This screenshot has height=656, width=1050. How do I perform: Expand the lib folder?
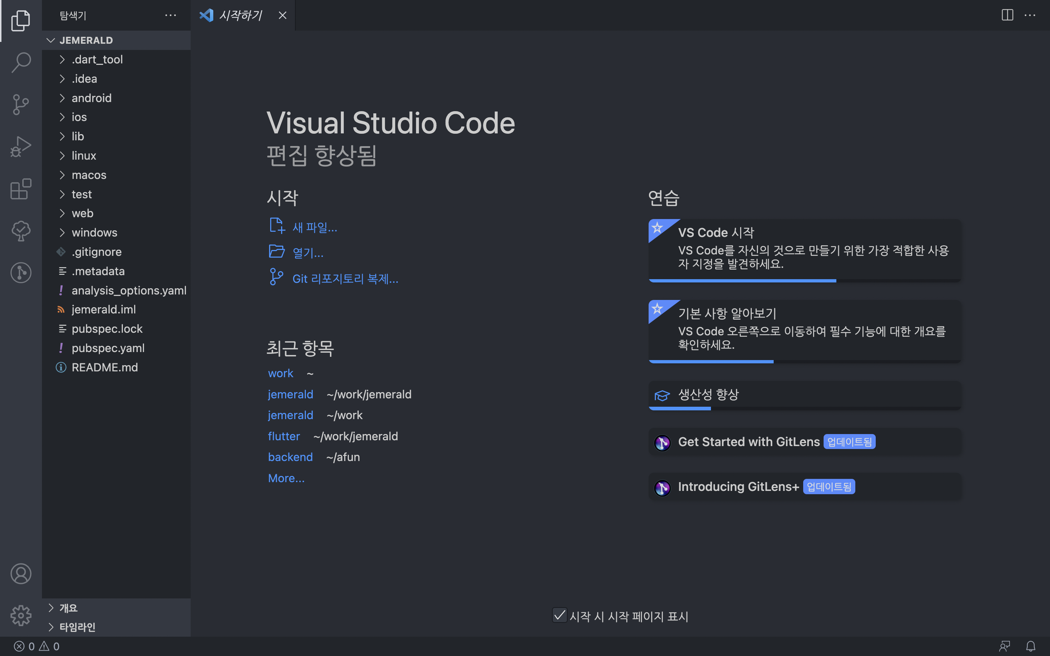[x=78, y=136]
